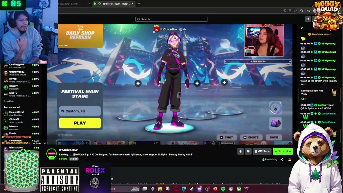
Task: Open a new browser tab with the plus button
Action: coord(139,4)
